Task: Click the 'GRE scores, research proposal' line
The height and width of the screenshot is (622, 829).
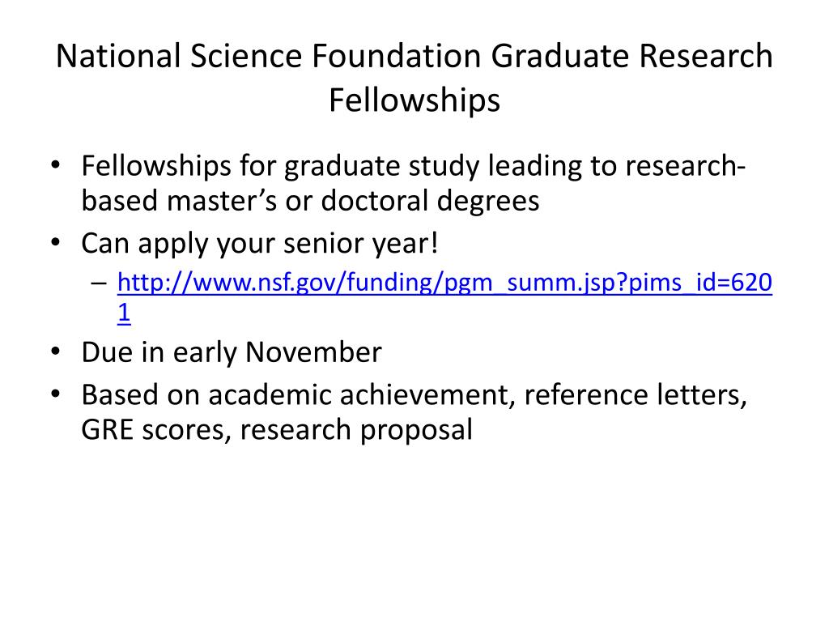Action: click(277, 429)
